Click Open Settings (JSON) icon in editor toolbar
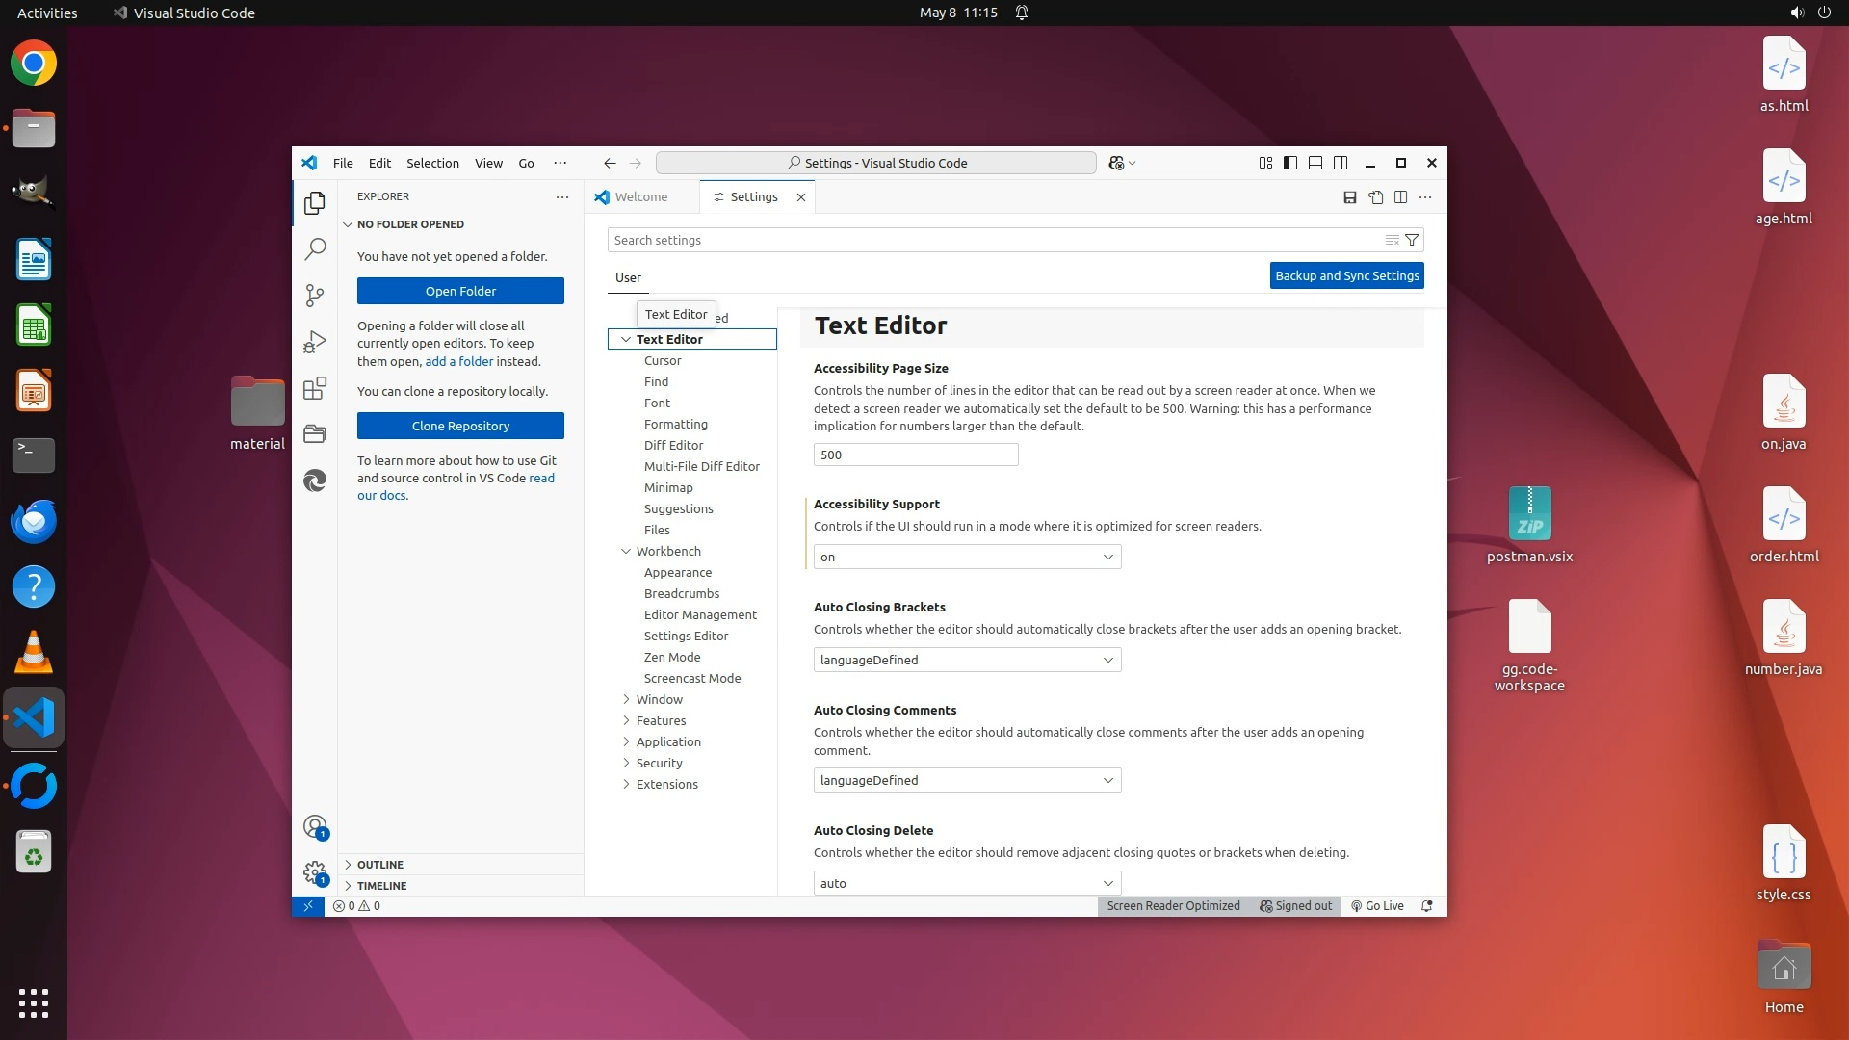The image size is (1849, 1040). pos(1375,197)
